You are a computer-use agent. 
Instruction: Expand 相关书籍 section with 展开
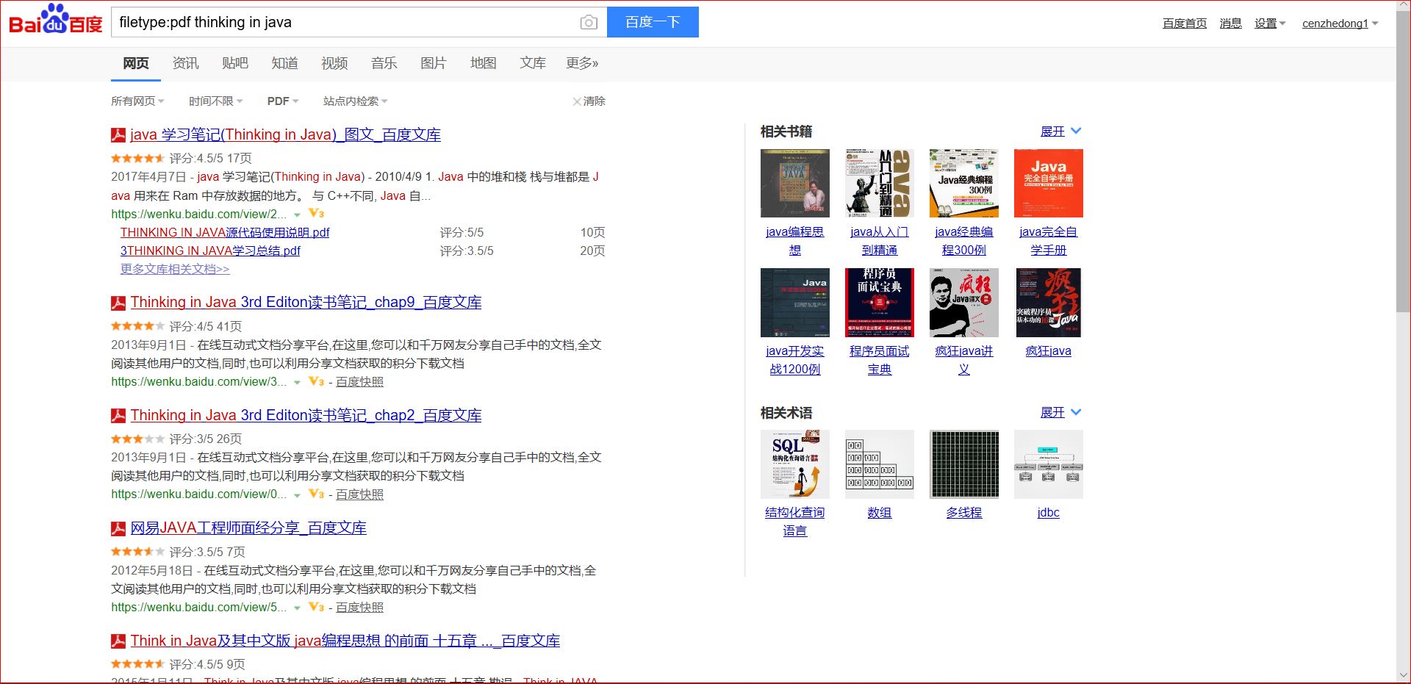(1060, 132)
